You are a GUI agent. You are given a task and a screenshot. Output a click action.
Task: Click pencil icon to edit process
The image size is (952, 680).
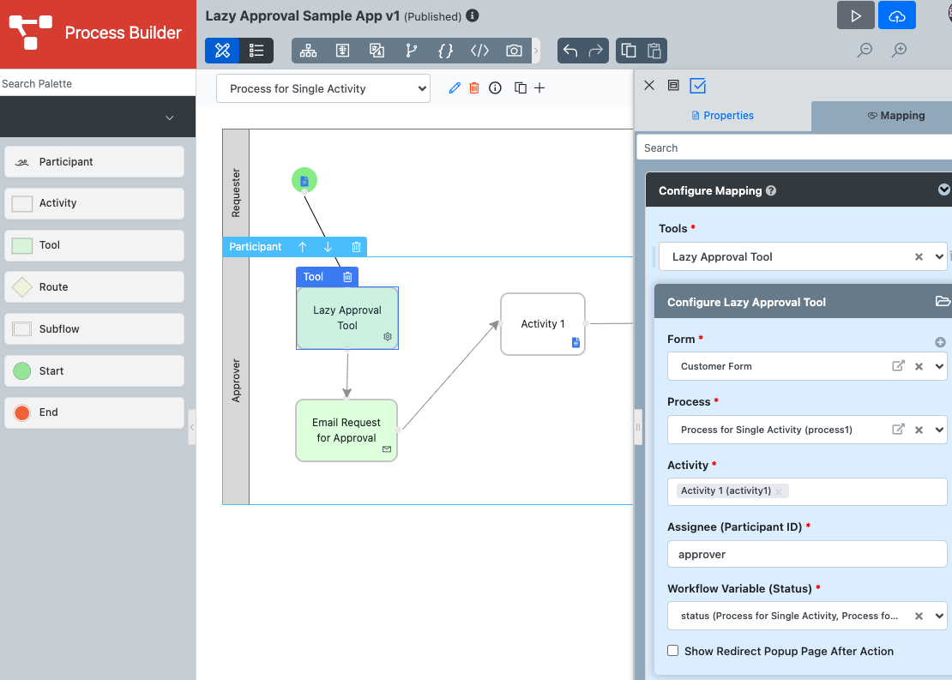point(455,88)
